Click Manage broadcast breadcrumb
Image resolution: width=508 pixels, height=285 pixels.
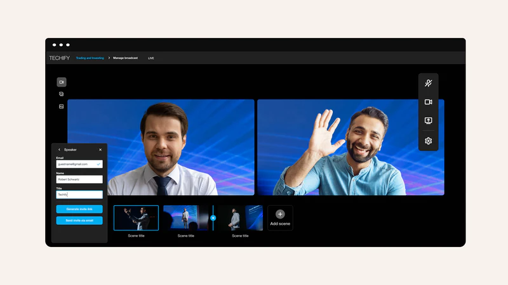point(125,58)
